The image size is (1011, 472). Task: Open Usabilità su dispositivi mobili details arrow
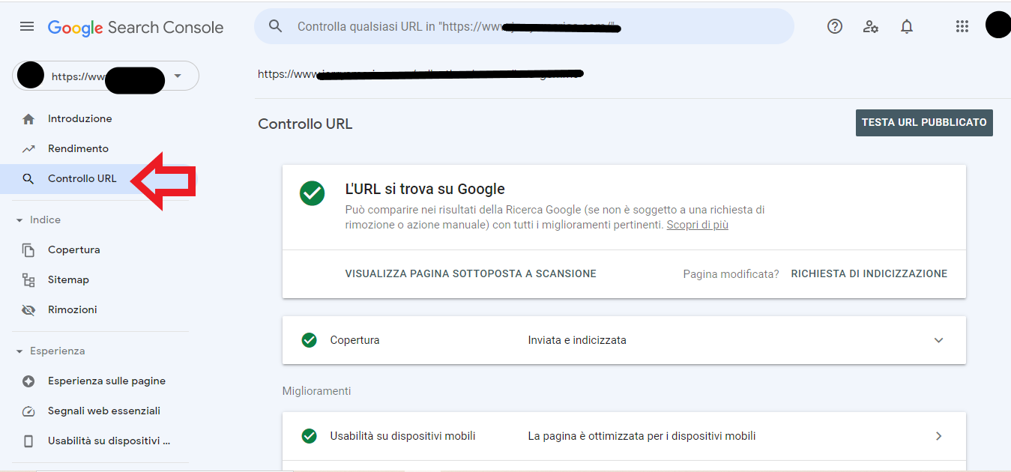click(938, 436)
